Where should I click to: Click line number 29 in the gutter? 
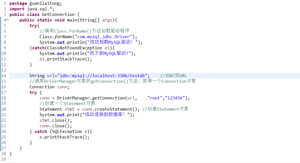(x=4, y=159)
